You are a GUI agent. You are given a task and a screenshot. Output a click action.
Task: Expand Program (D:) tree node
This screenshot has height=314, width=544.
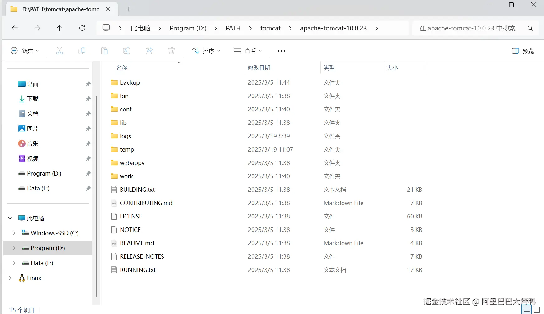(14, 248)
